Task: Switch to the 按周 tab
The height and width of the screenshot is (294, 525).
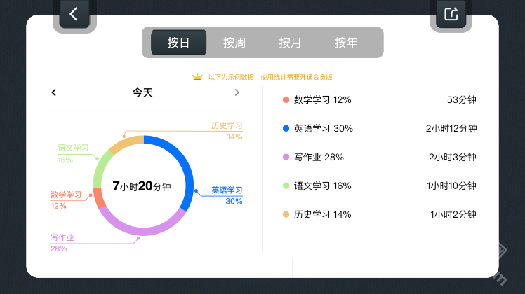Action: click(234, 43)
